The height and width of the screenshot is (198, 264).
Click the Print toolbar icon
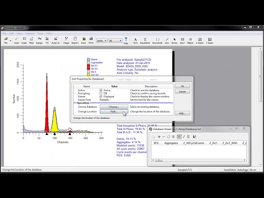(91, 40)
